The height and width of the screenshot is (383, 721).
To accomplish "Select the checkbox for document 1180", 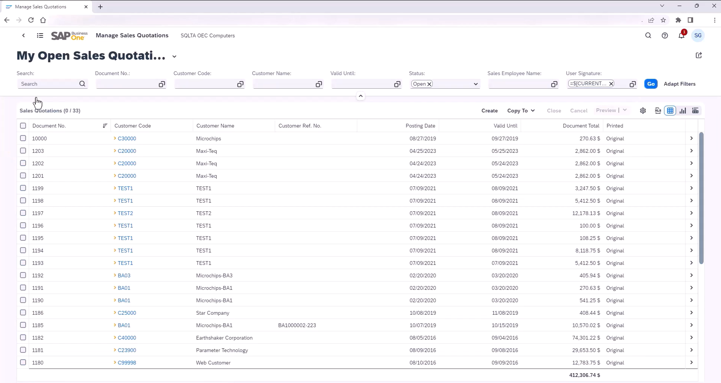I will [x=23, y=363].
